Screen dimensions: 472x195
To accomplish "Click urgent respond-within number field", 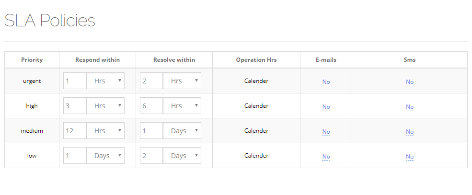I will [75, 81].
